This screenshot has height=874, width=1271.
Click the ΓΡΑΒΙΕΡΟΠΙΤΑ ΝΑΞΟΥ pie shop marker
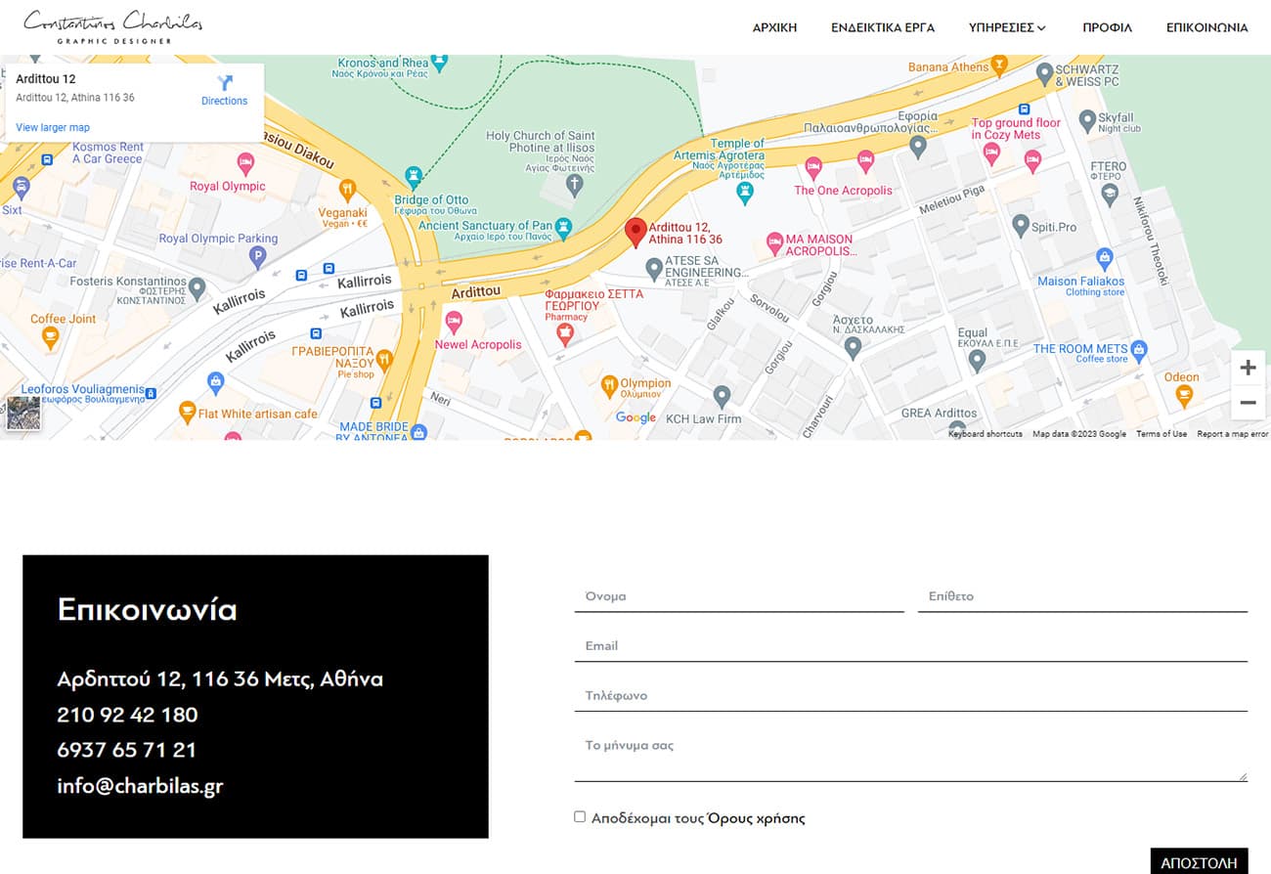click(x=383, y=361)
